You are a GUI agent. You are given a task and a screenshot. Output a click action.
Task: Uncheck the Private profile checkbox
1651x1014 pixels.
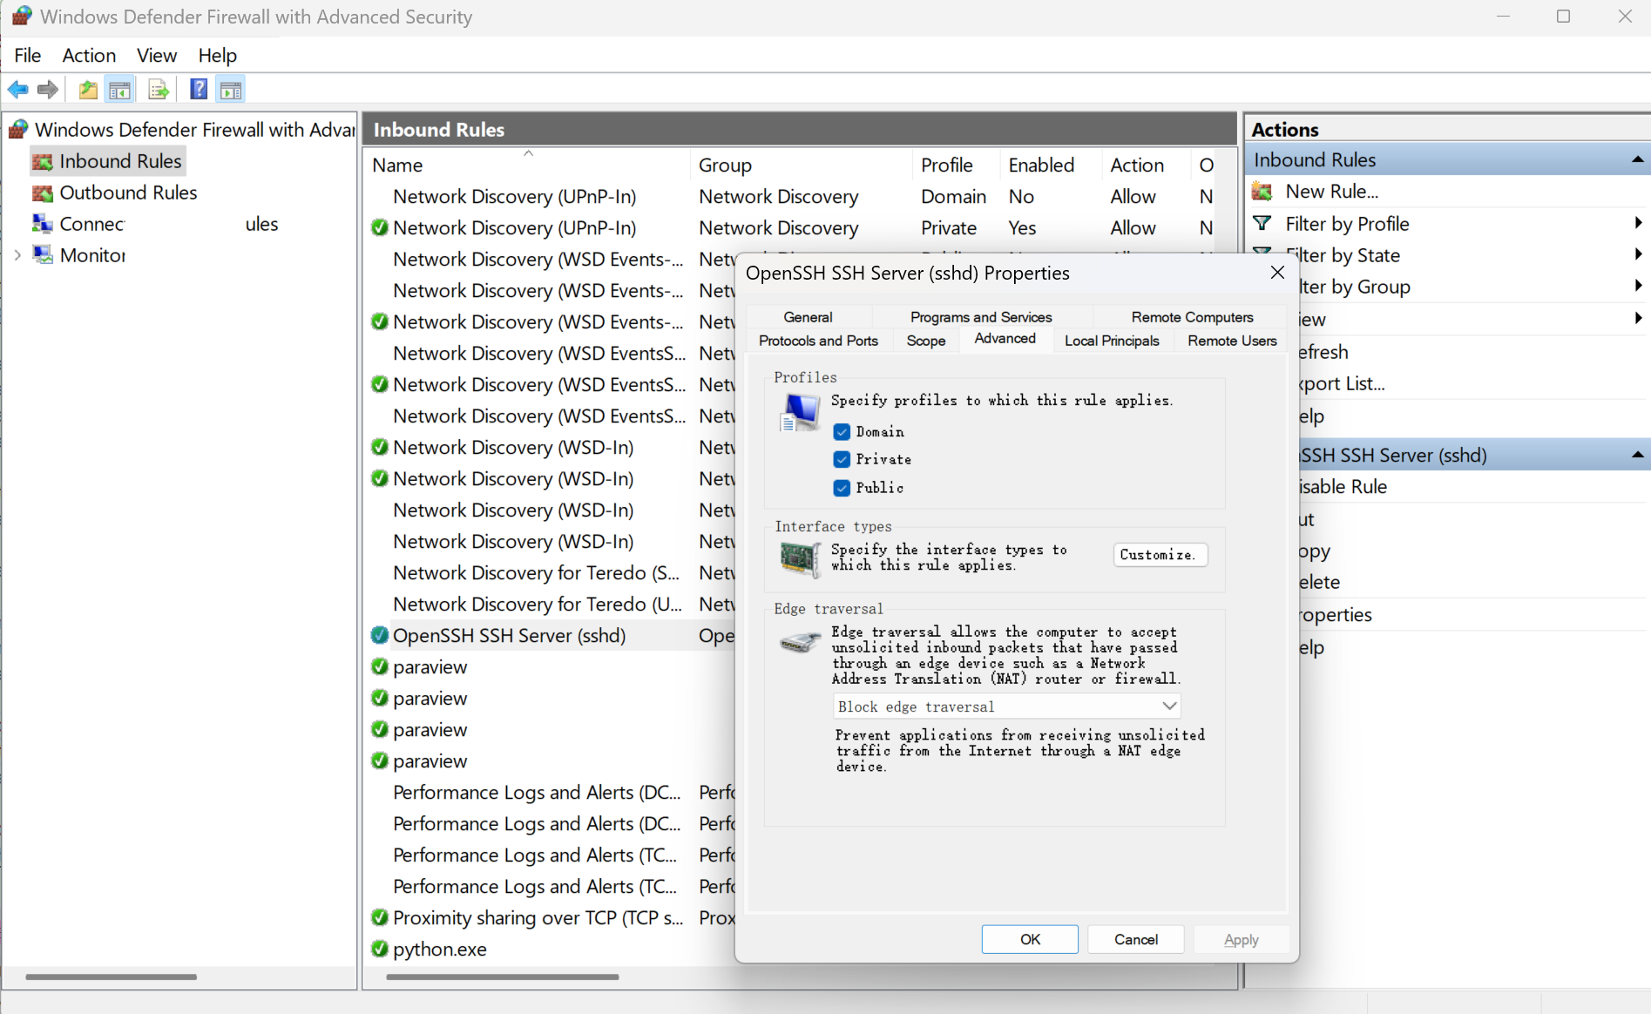(x=842, y=460)
